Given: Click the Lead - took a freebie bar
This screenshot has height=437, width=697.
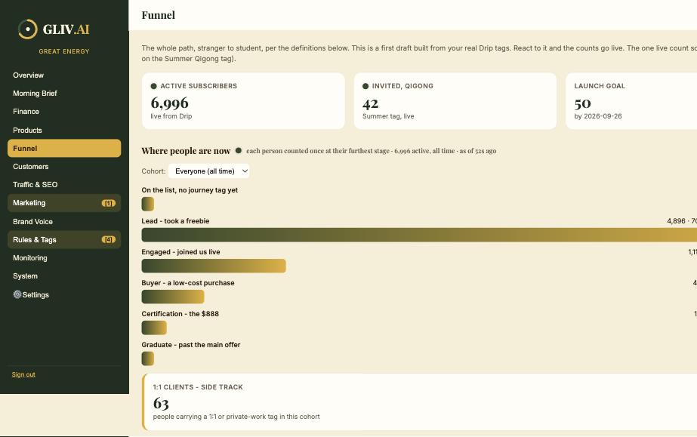Looking at the screenshot, I should pos(419,235).
